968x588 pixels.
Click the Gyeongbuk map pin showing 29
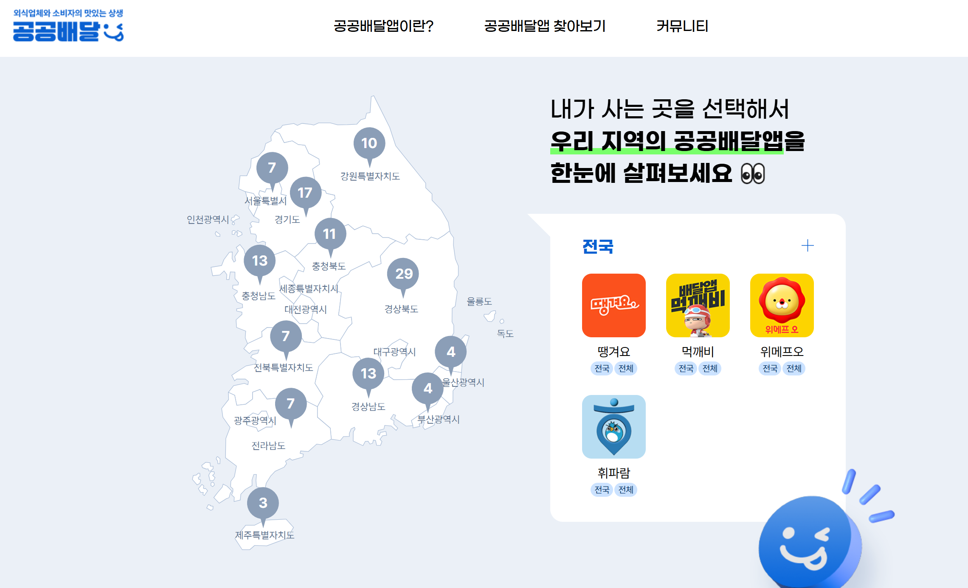tap(403, 274)
